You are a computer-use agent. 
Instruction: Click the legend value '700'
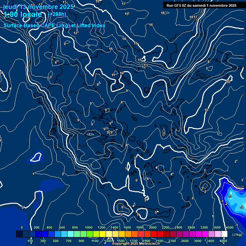coord(69,241)
